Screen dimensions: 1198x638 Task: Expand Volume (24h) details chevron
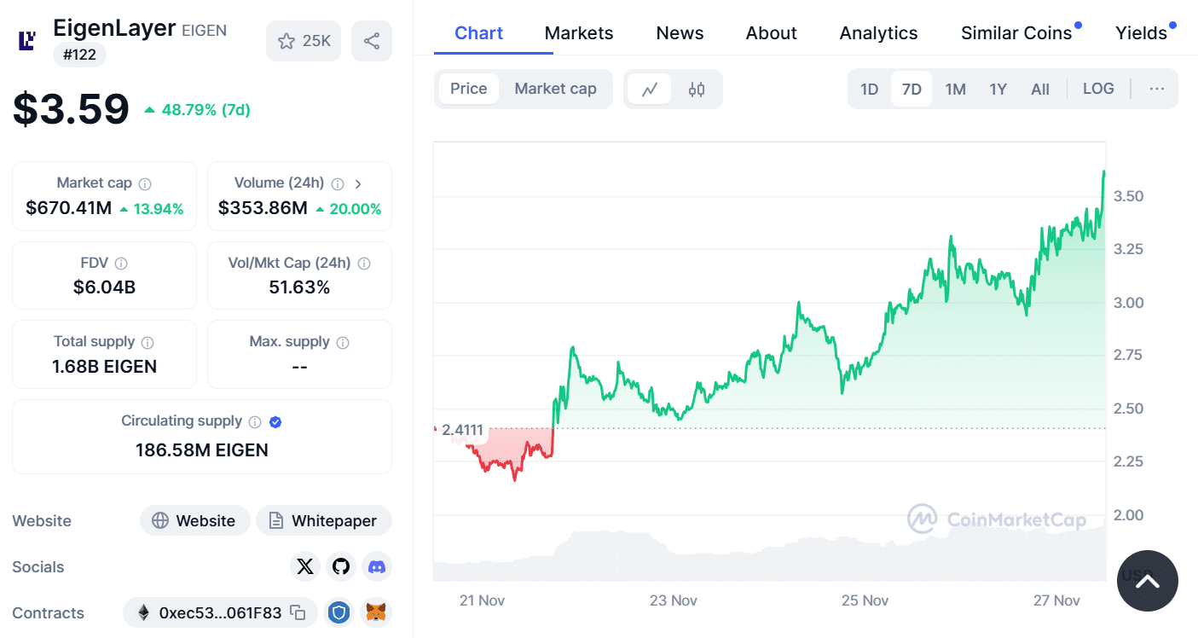point(358,183)
